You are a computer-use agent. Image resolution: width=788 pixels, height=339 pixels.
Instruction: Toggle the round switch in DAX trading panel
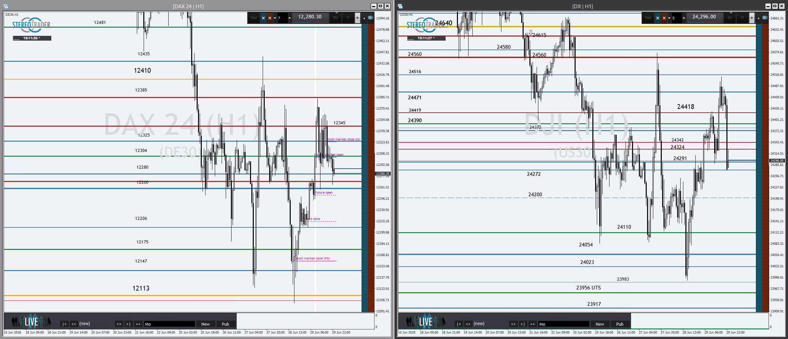[370, 18]
